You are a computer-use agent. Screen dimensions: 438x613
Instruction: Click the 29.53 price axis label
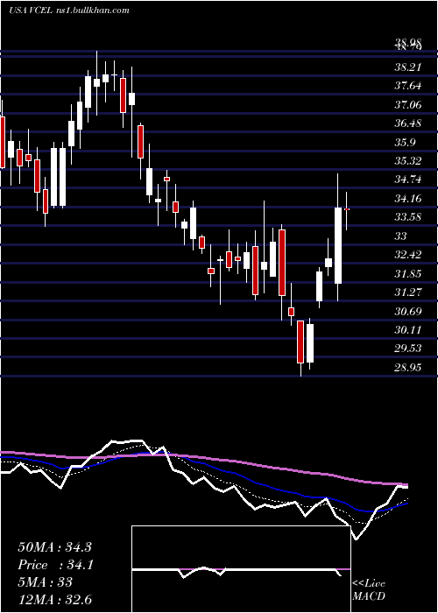point(408,348)
